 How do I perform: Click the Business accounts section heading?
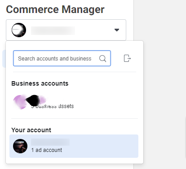click(x=40, y=83)
